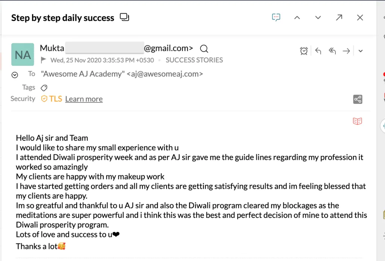Toggle reader view book icon
This screenshot has height=261, width=385.
click(357, 121)
